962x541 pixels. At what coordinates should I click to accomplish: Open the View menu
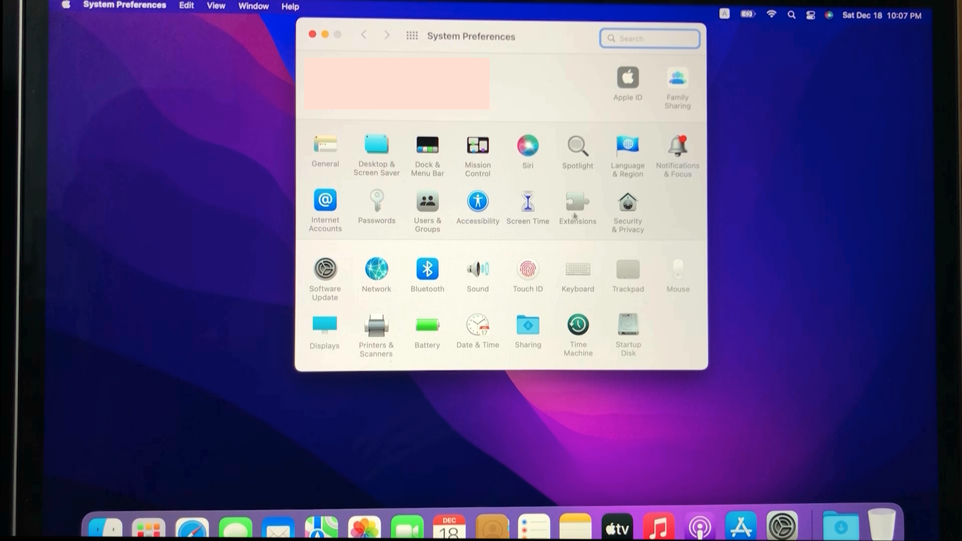click(x=216, y=6)
